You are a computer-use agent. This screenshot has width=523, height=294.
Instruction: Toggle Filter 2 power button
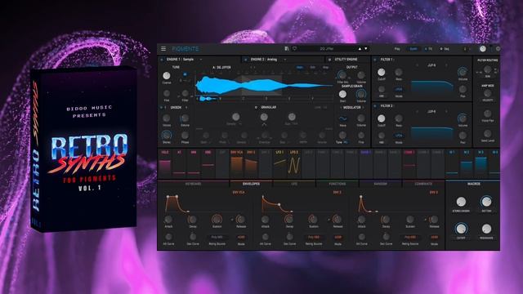375,105
